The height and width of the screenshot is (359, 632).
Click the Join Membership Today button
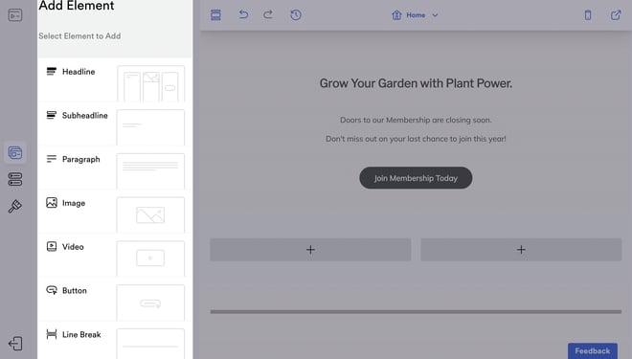click(416, 178)
